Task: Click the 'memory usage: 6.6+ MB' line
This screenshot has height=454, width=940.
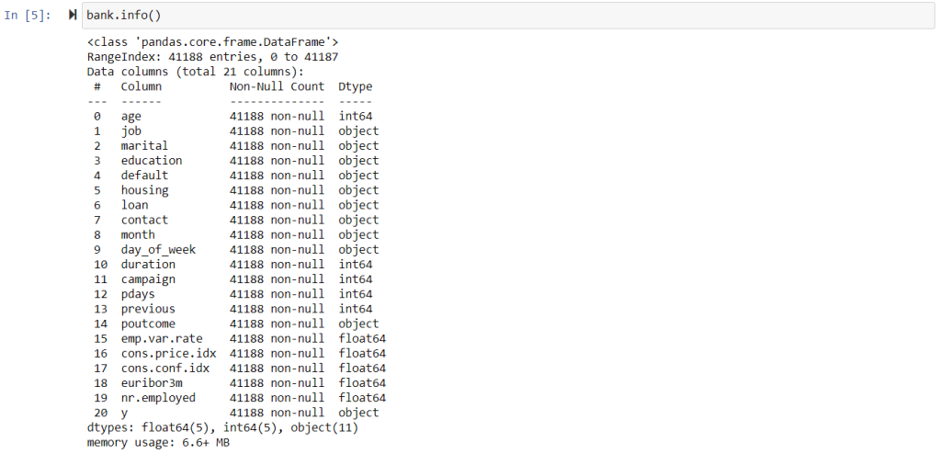Action: tap(158, 442)
